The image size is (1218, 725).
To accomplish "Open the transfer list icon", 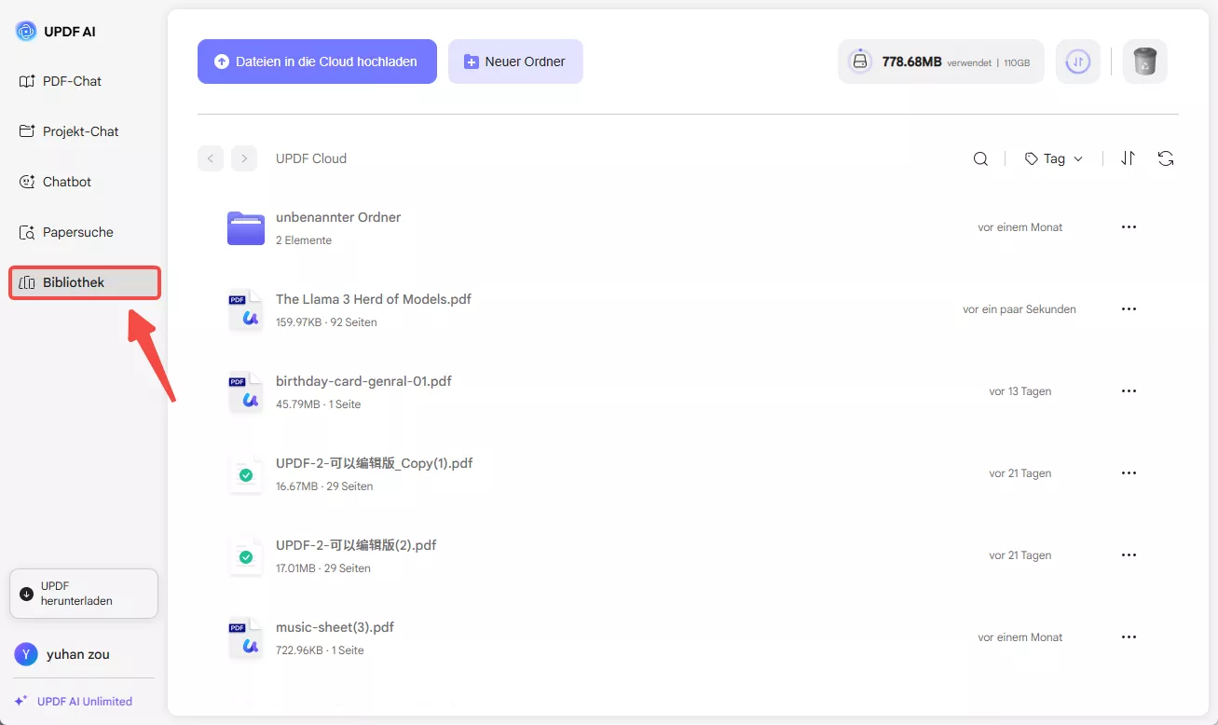I will coord(1078,62).
